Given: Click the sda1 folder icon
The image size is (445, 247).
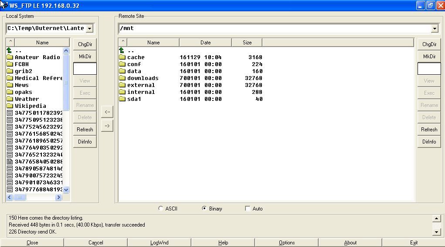Looking at the screenshot, I should (x=122, y=99).
